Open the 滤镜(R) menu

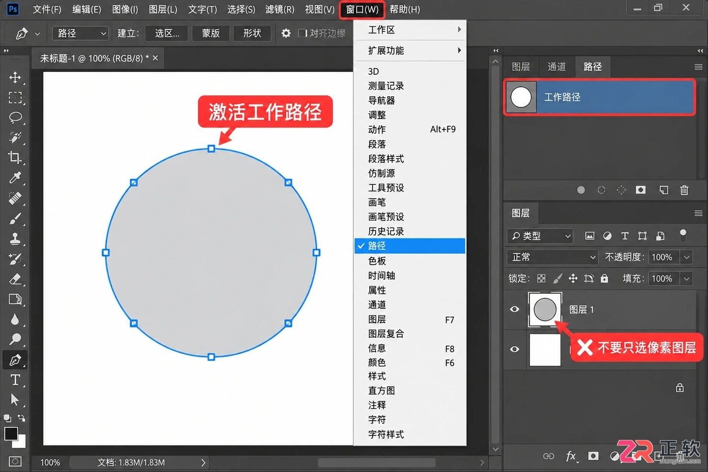coord(280,9)
